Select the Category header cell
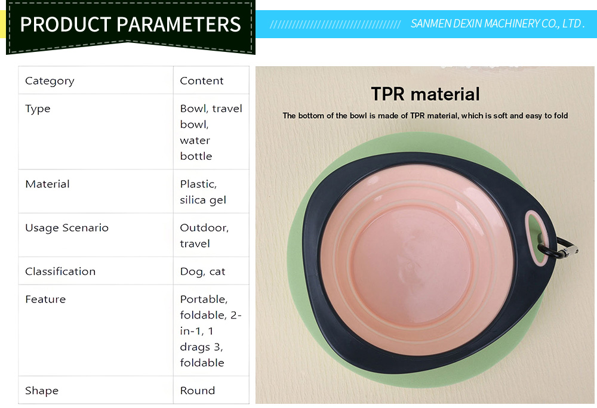 tap(96, 81)
